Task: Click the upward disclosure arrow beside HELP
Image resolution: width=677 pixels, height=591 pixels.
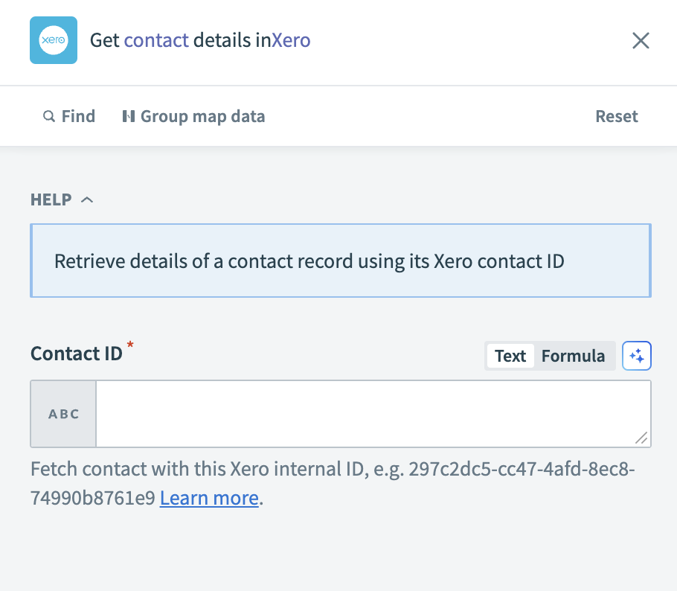Action: (88, 199)
